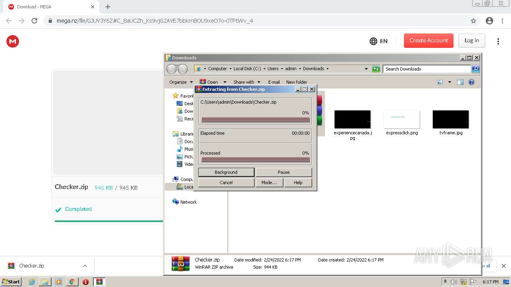Click the Processed total progress bar
The height and width of the screenshot is (287, 511).
255,159
